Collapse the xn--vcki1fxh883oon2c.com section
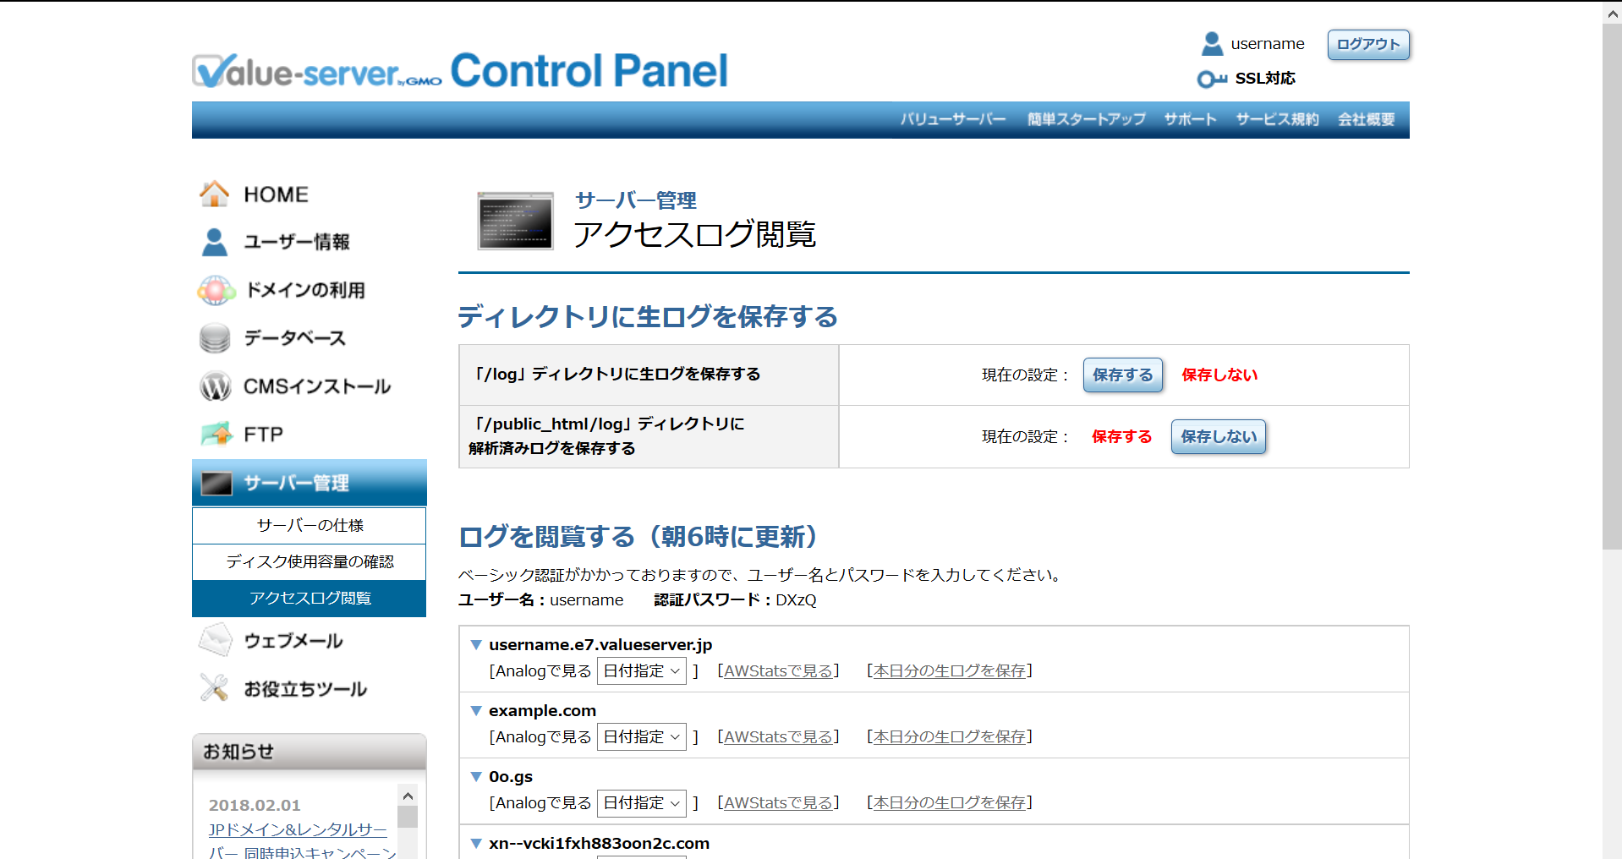 click(476, 844)
